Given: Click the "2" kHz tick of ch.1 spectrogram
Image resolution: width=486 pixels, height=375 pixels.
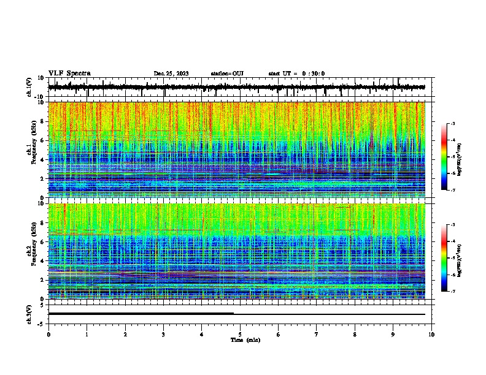Looking at the screenshot, I should coord(42,179).
